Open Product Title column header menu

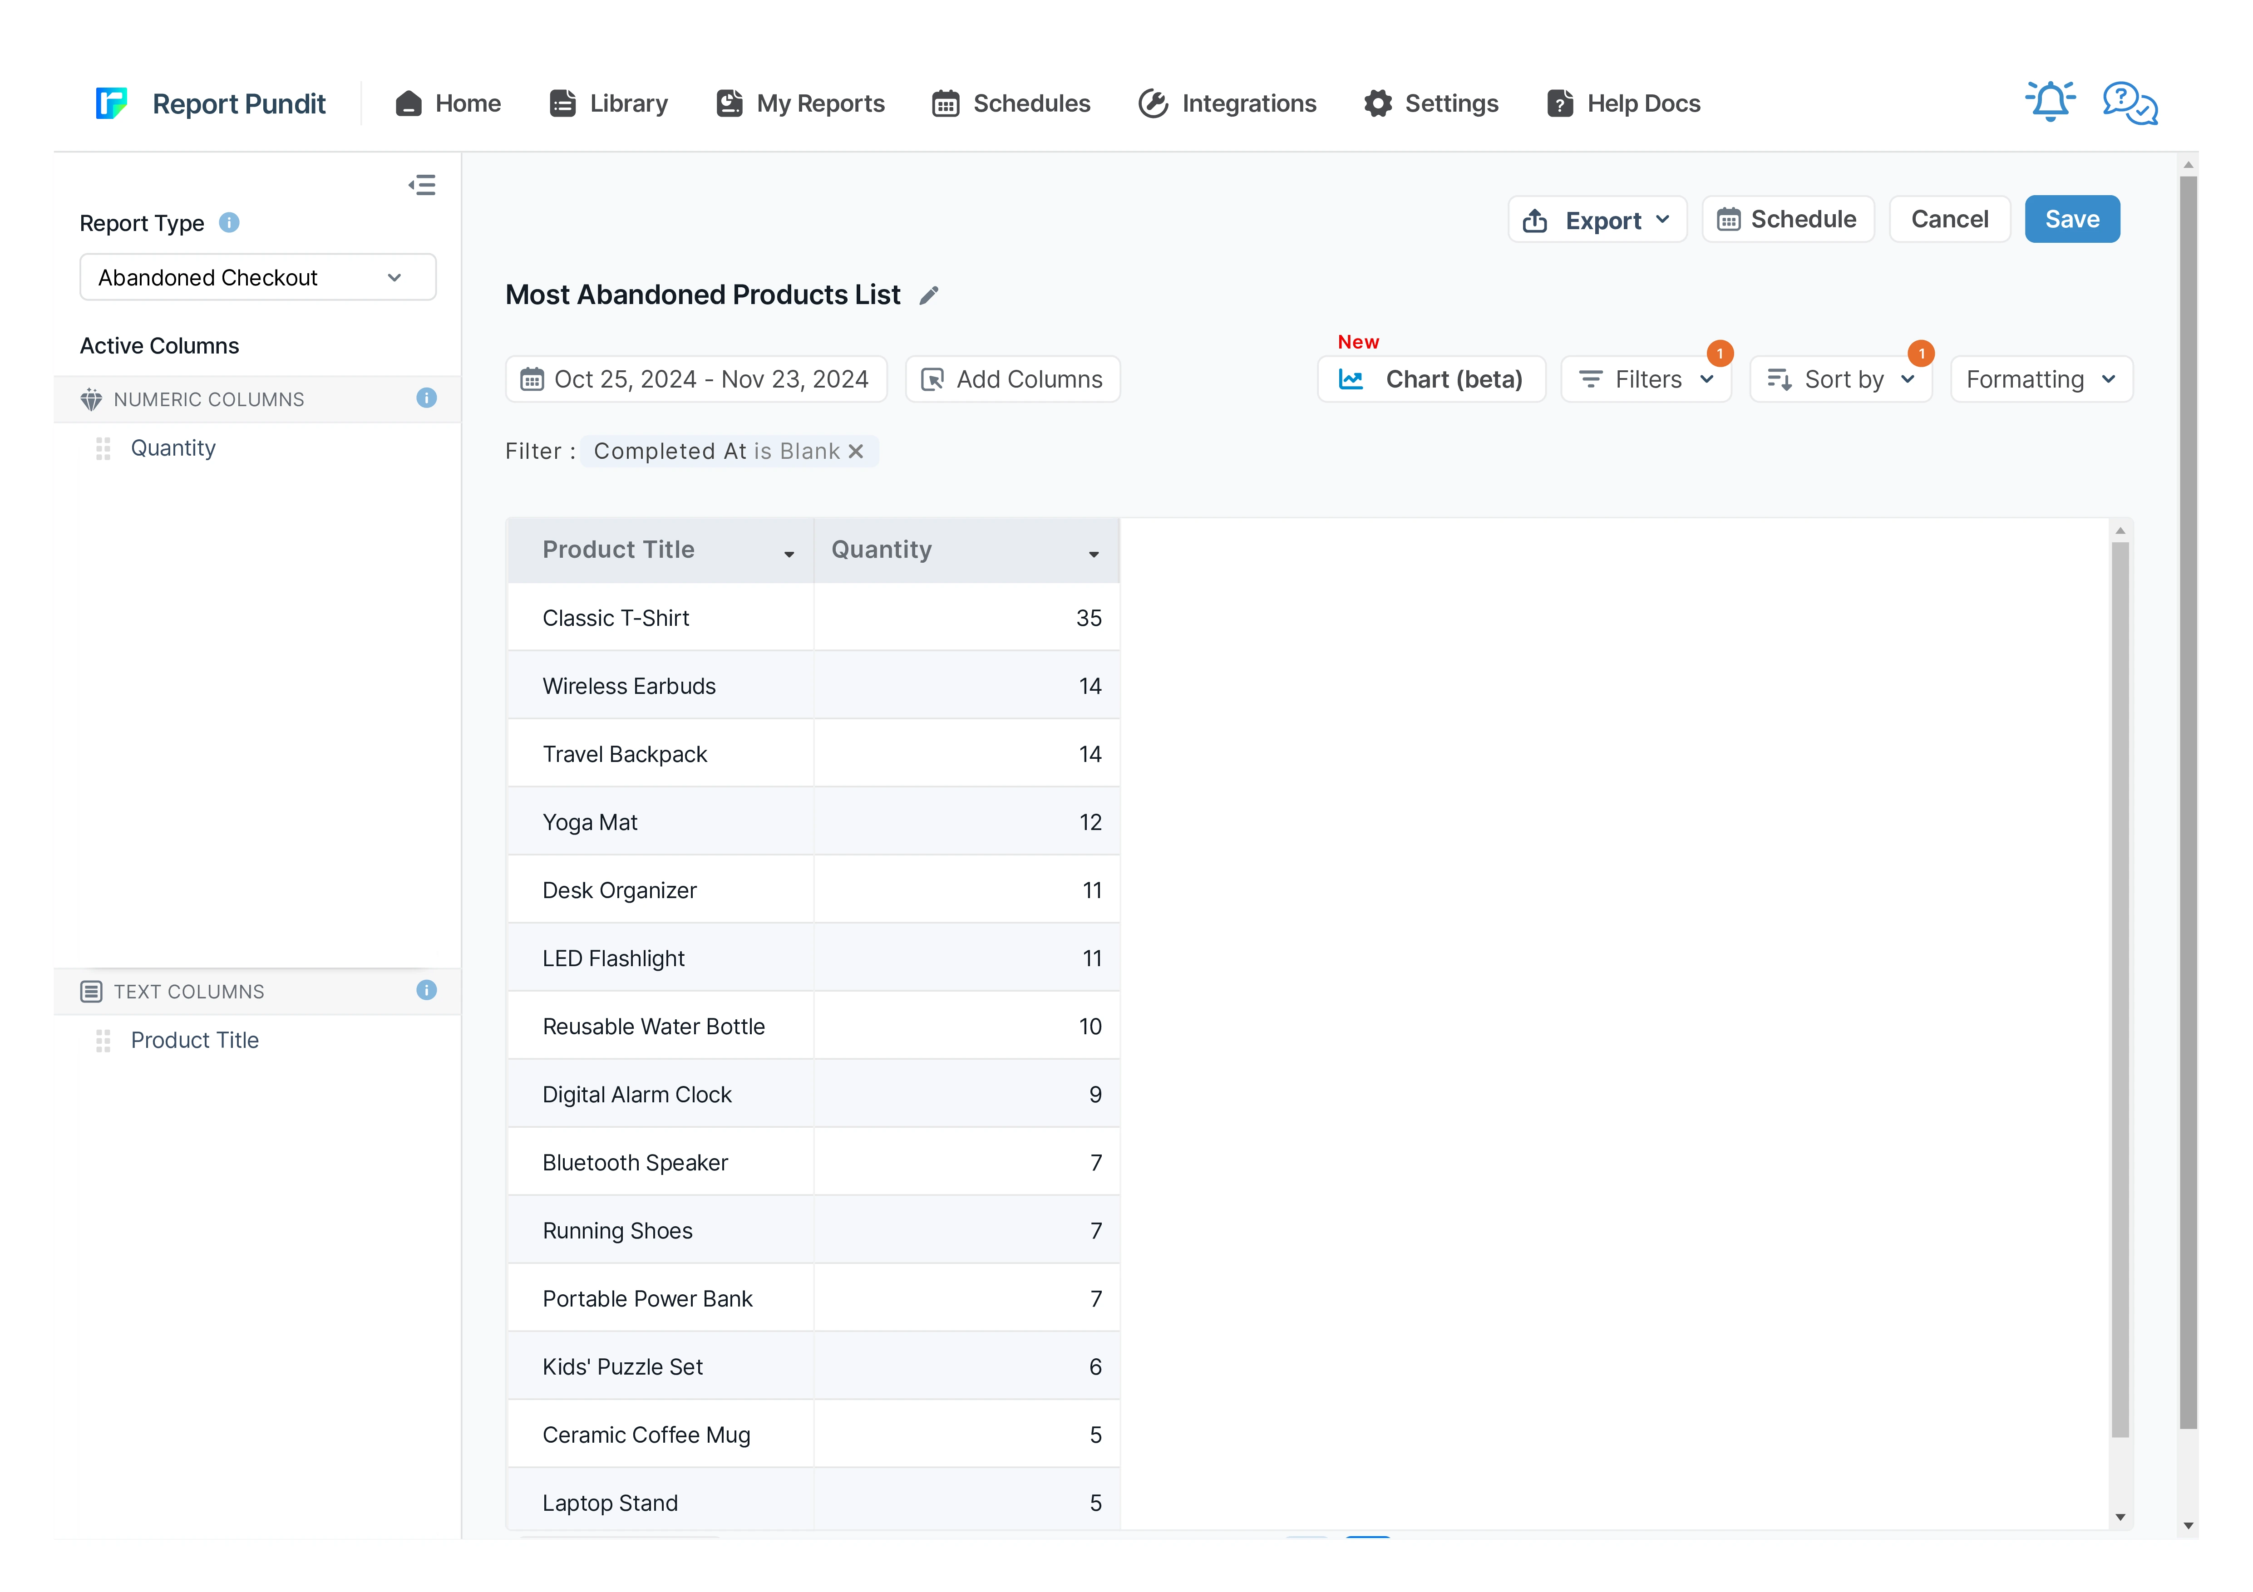point(789,554)
